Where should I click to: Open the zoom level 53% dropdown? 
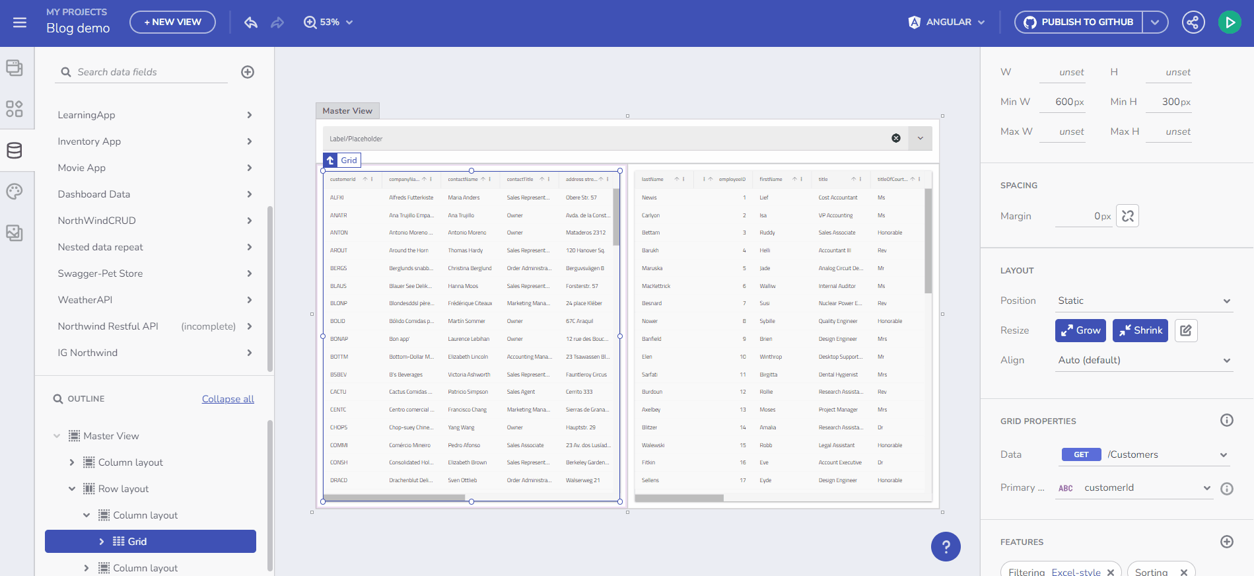pyautogui.click(x=329, y=22)
